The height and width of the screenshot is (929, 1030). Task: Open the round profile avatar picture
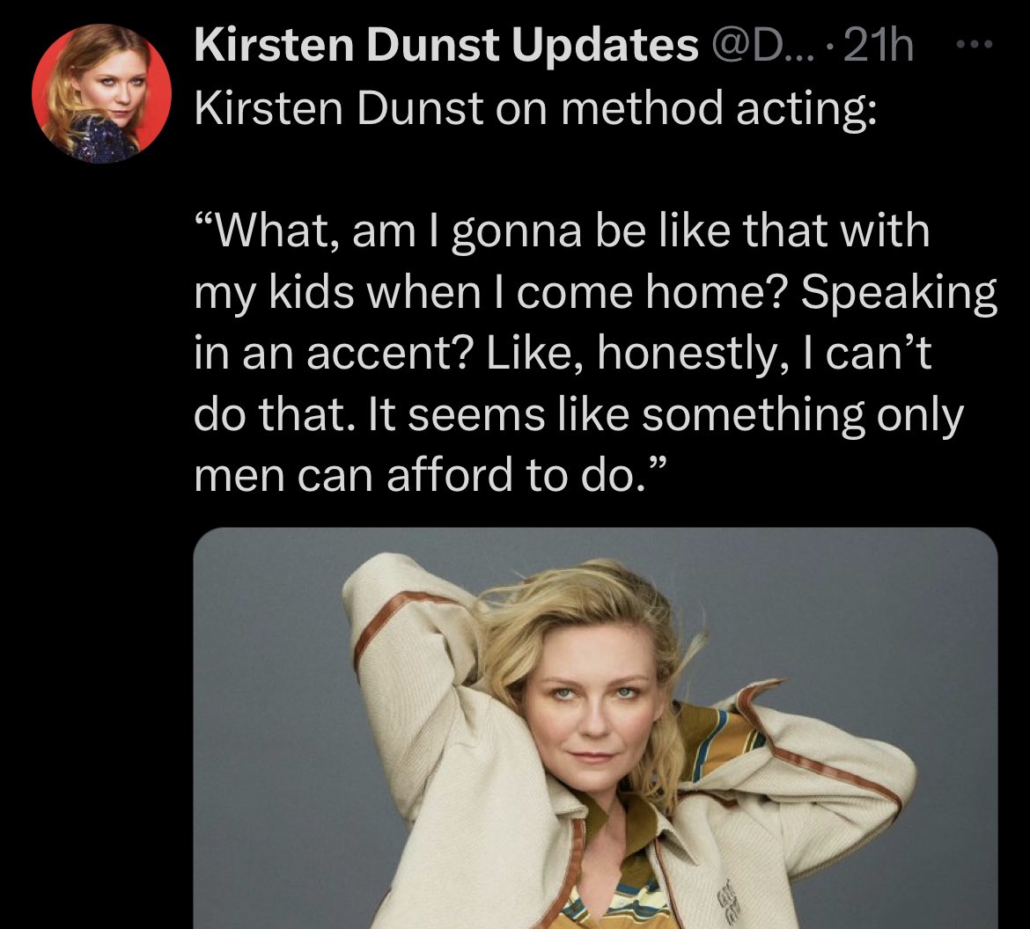pyautogui.click(x=101, y=93)
